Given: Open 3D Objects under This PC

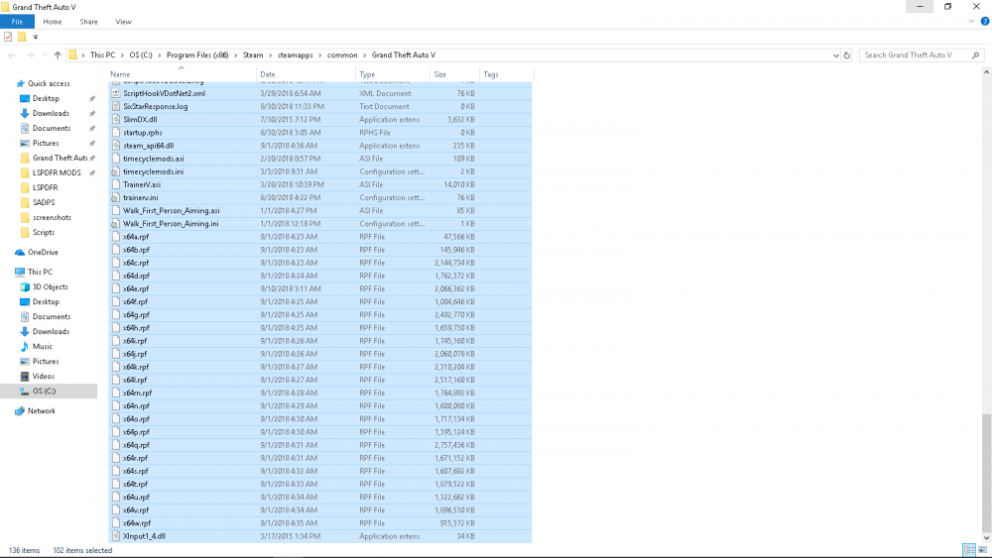Looking at the screenshot, I should click(50, 286).
